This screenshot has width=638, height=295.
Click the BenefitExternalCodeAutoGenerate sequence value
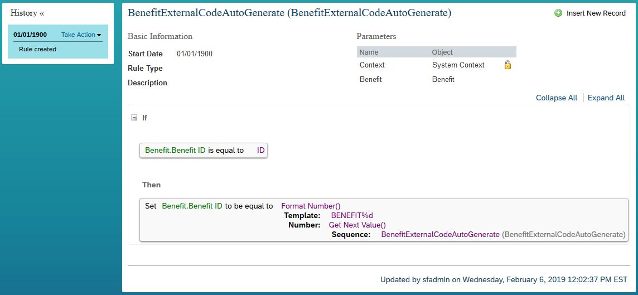tap(440, 234)
